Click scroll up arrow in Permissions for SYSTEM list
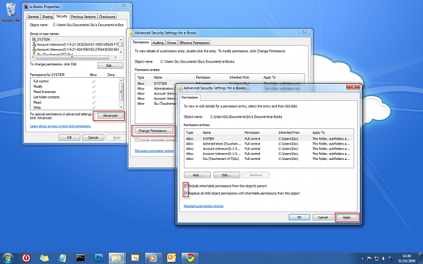The height and width of the screenshot is (264, 423). point(121,80)
